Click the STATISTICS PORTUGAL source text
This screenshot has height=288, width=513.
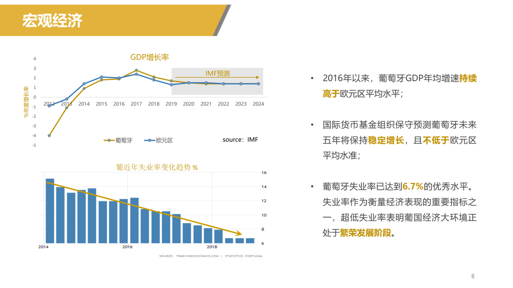click(x=244, y=256)
